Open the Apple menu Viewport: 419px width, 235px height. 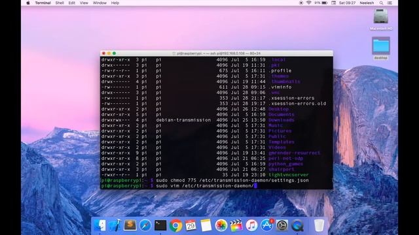pyautogui.click(x=28, y=3)
